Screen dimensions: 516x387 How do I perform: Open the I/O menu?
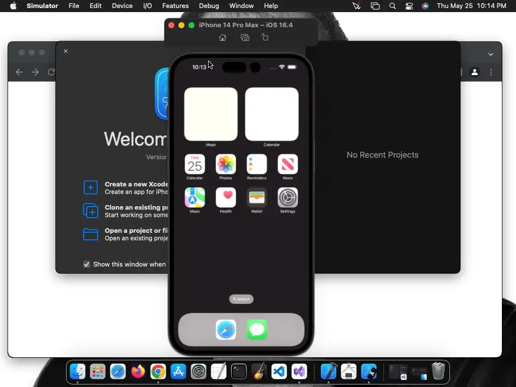[x=148, y=6]
